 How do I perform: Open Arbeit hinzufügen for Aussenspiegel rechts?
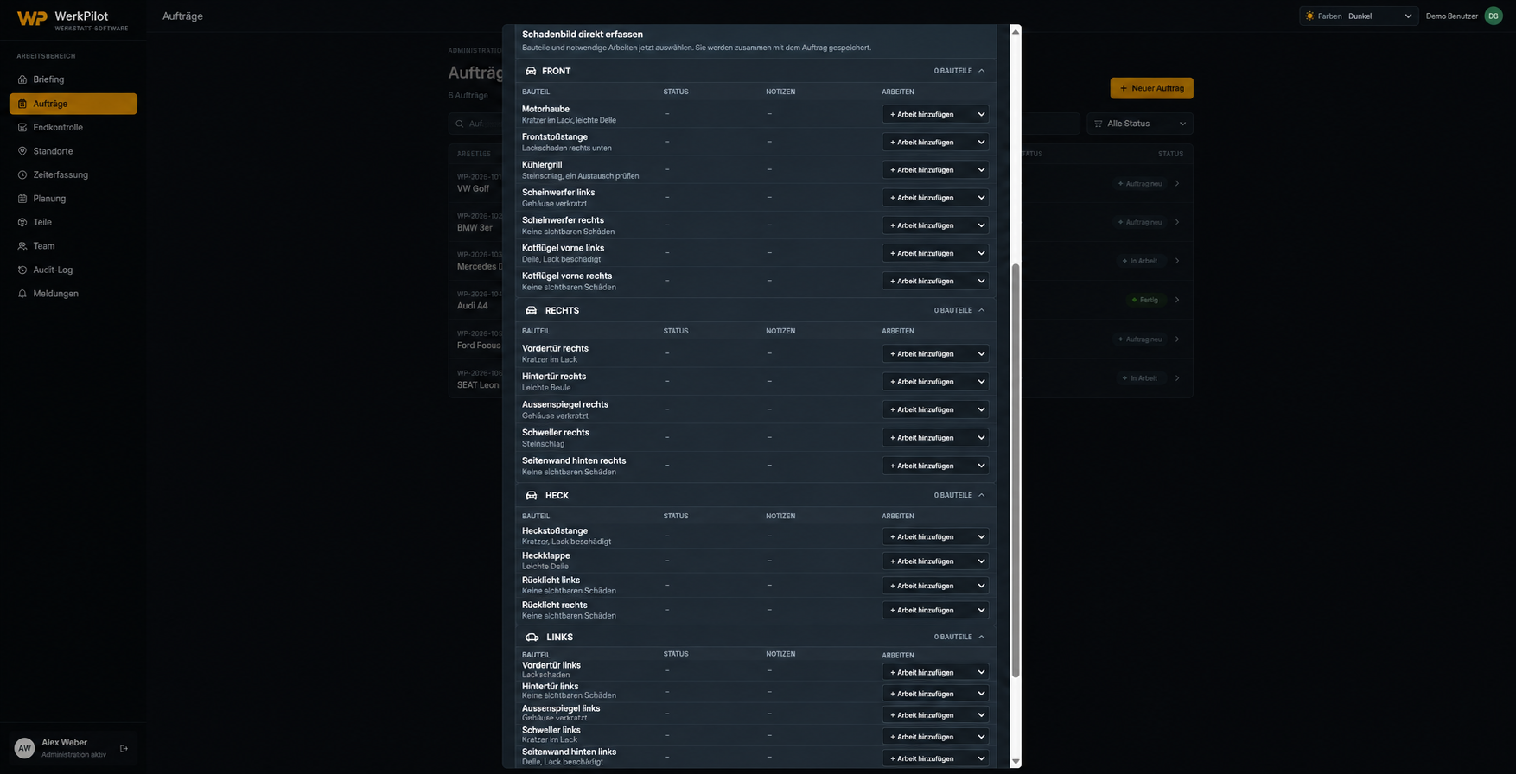(x=935, y=409)
